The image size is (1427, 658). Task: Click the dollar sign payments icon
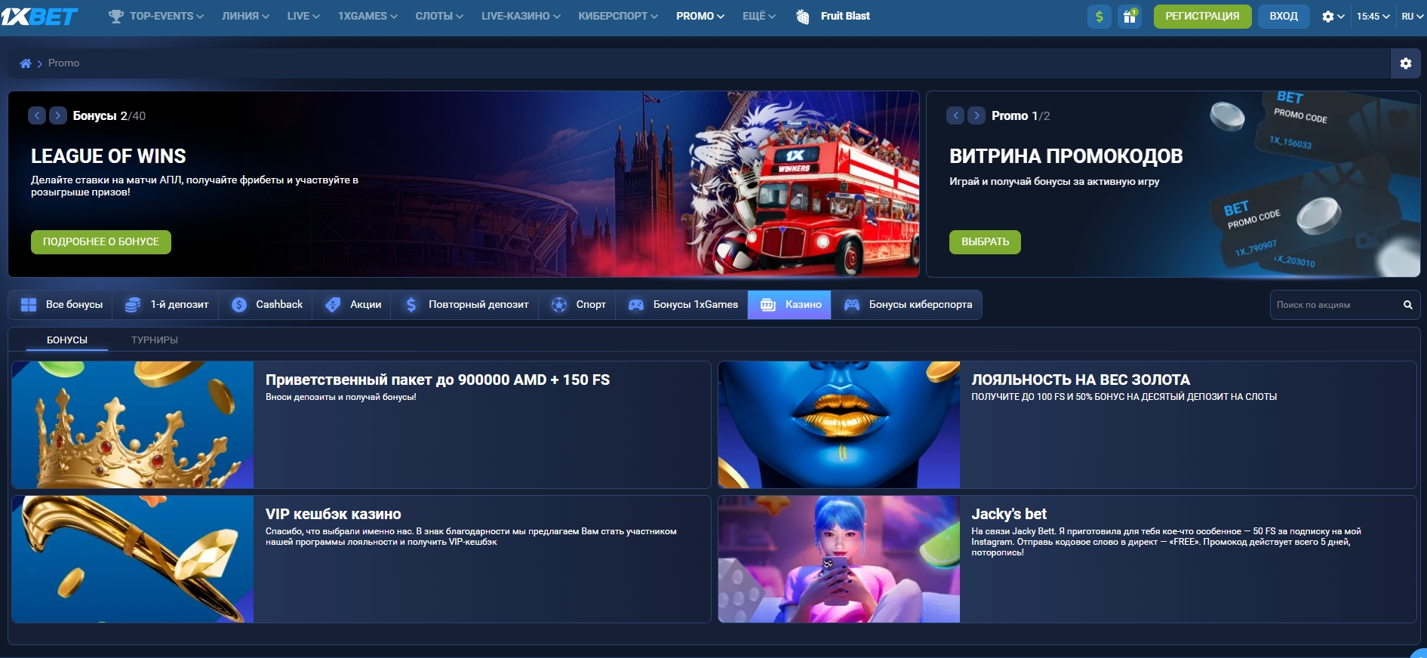pos(1099,17)
